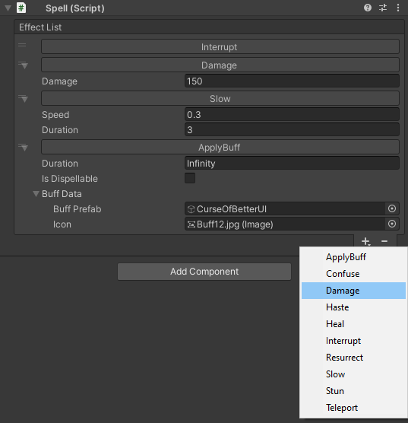Choose Confuse from the effect popup menu
This screenshot has height=423, width=408.
[x=353, y=274]
